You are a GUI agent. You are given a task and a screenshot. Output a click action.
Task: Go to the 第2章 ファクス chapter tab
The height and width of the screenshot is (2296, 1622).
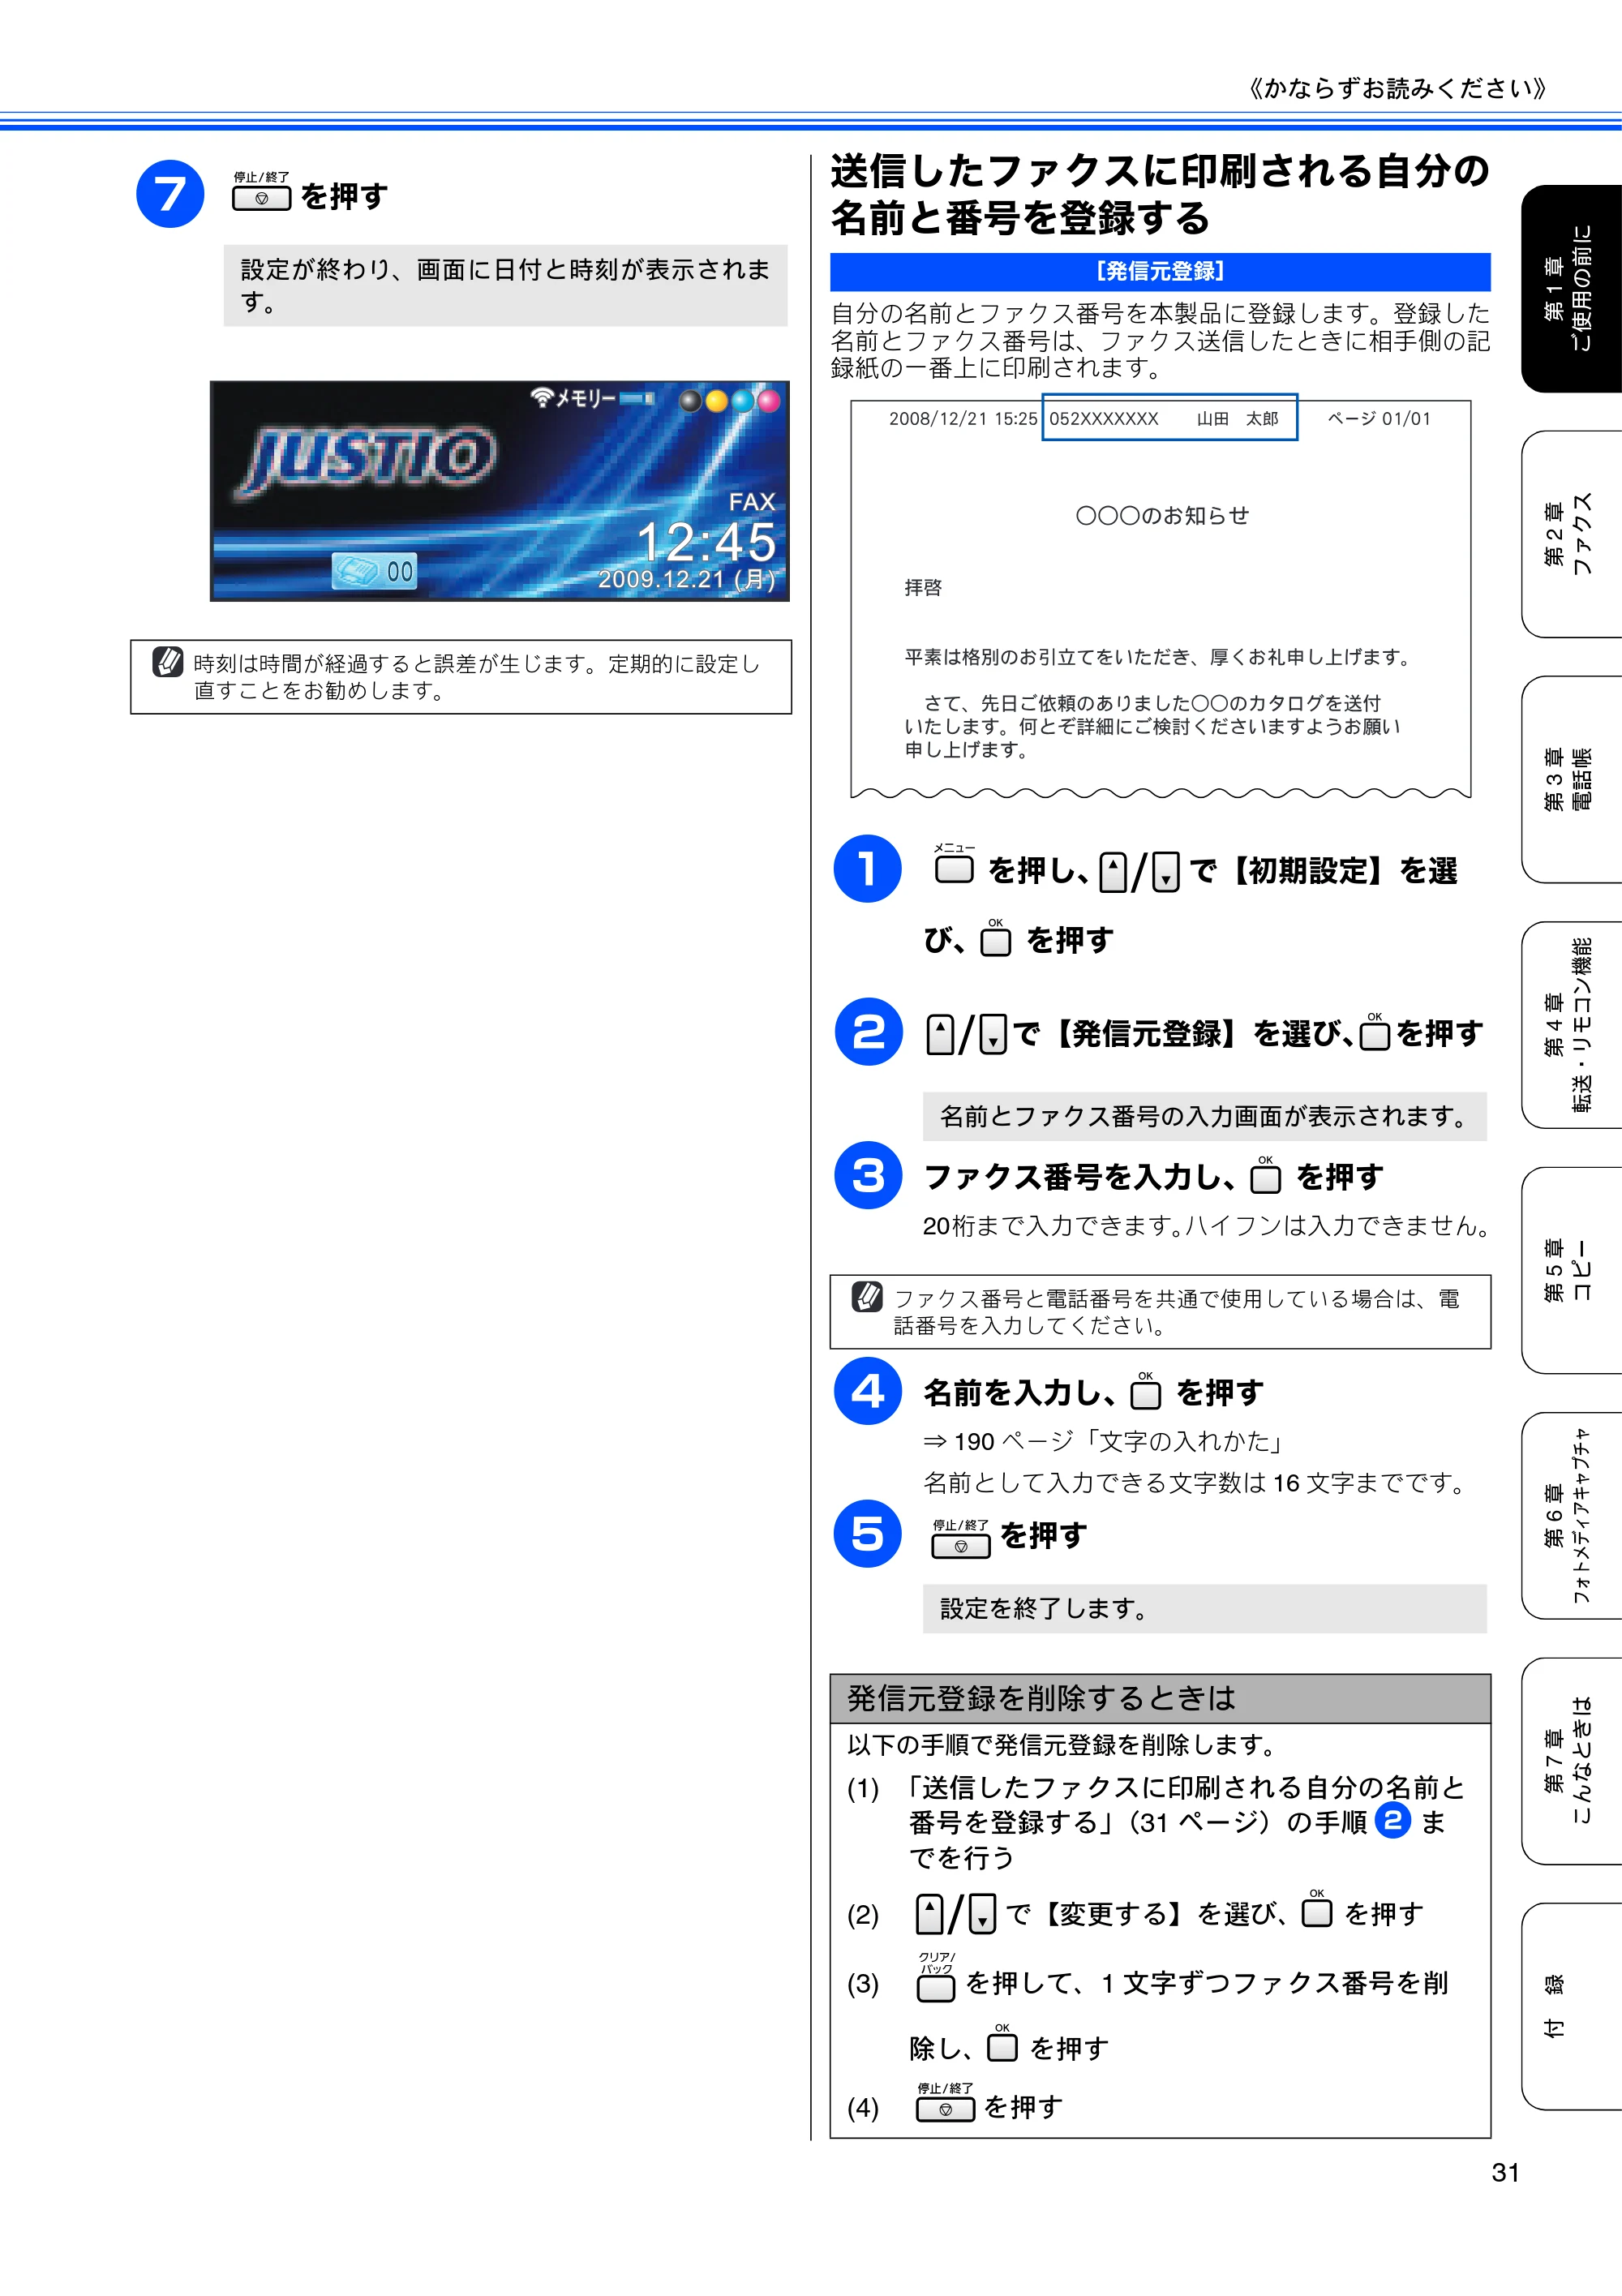point(1571,534)
